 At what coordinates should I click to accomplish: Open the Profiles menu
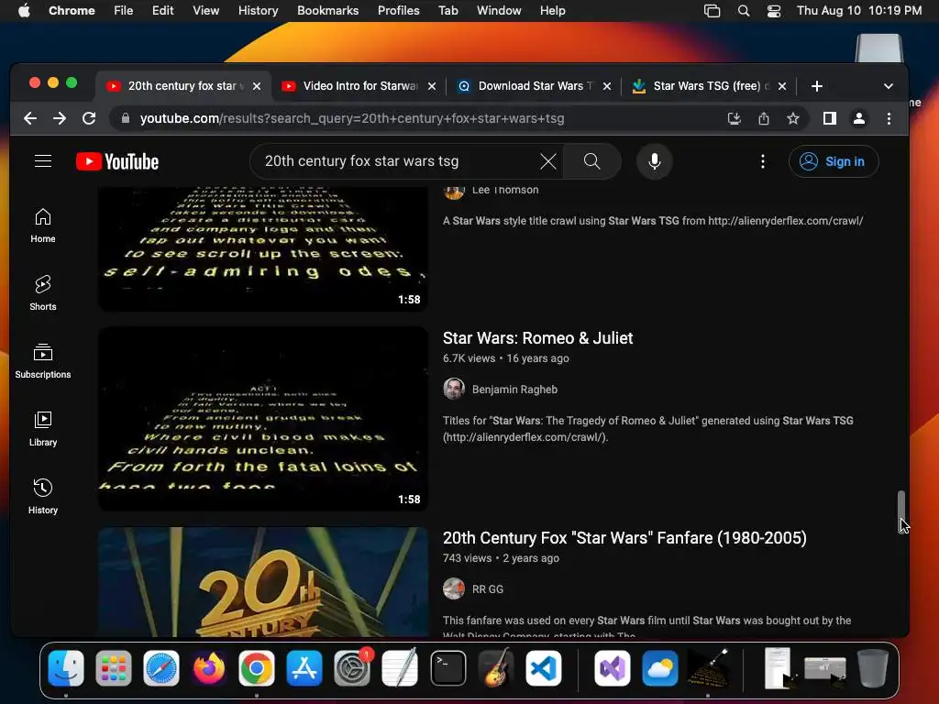pos(398,11)
